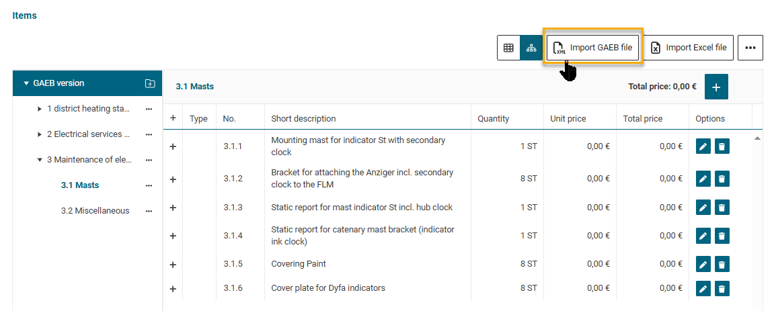The image size is (774, 311).
Task: Switch to table view icon
Action: (508, 48)
